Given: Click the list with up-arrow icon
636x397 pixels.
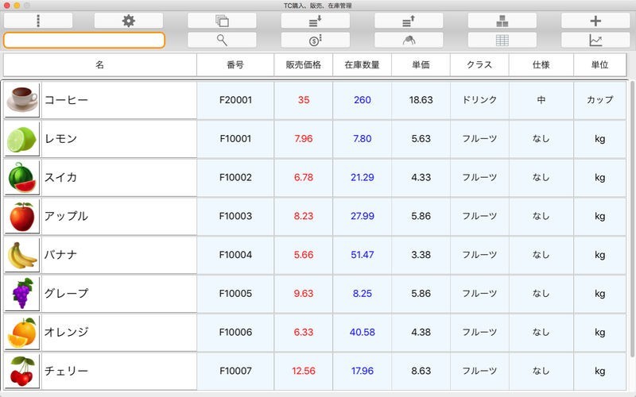Looking at the screenshot, I should pyautogui.click(x=409, y=21).
